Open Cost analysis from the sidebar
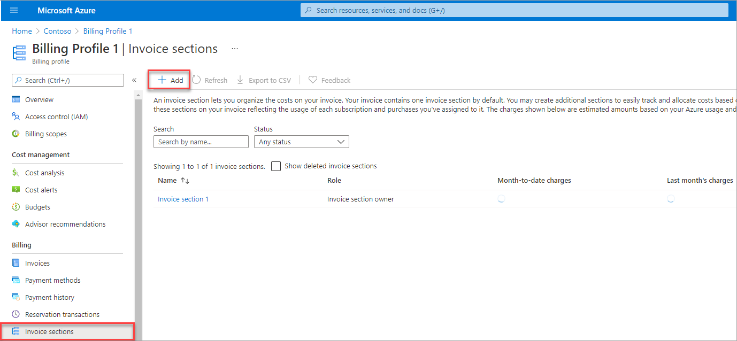The width and height of the screenshot is (737, 341). (44, 173)
